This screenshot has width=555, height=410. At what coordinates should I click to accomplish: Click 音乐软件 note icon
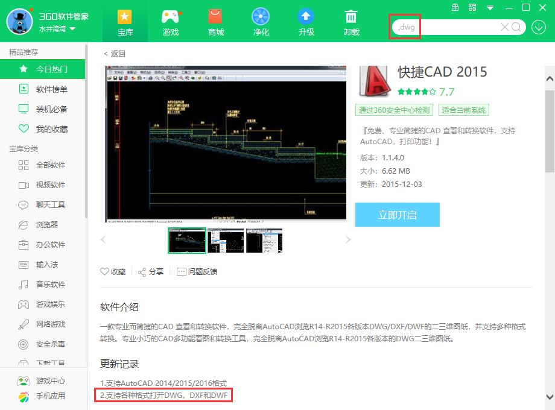point(24,285)
